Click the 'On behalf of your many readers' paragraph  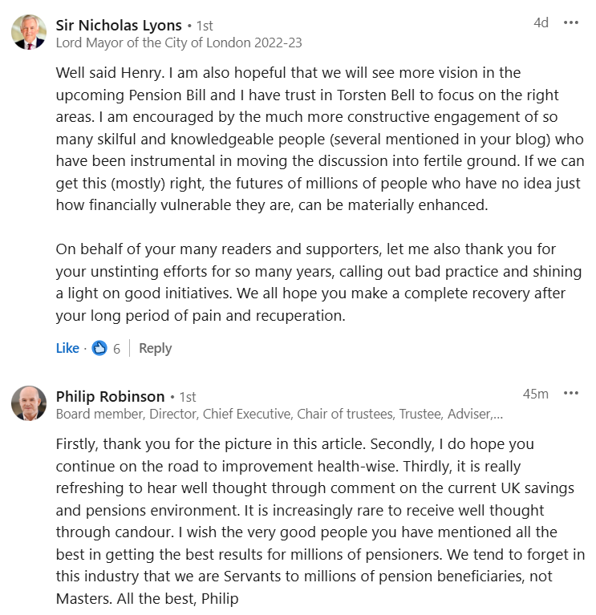click(318, 282)
